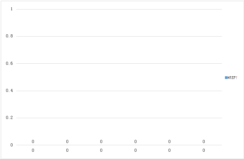Click the first category label below the axis
This screenshot has height=159, width=244.
pos(33,150)
